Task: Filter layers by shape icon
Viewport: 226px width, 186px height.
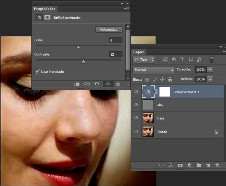Action: tap(191, 59)
